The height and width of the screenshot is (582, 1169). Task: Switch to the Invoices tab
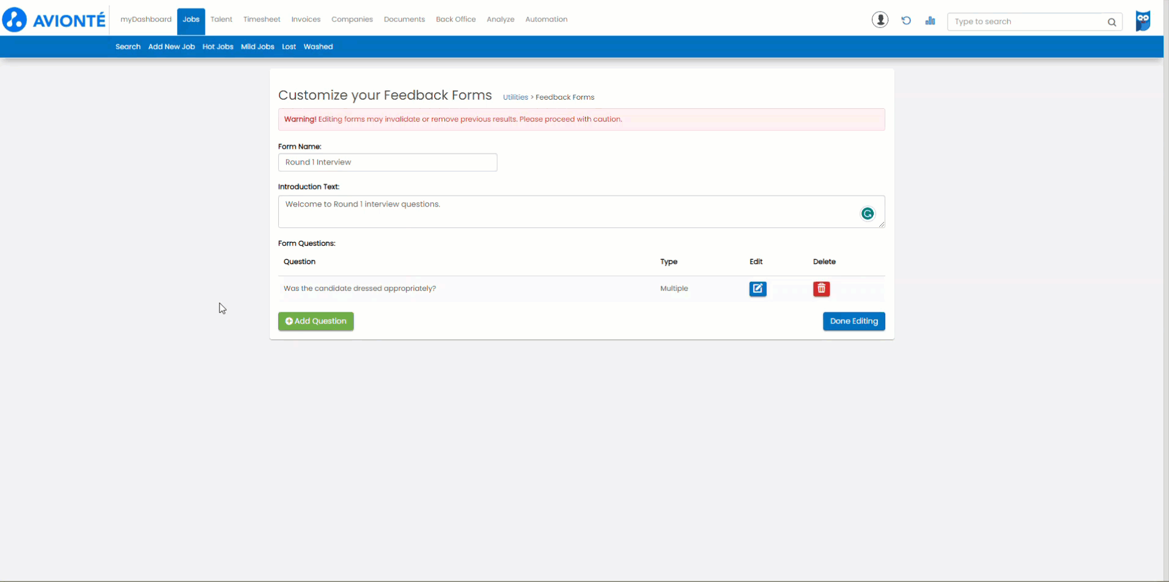(x=306, y=20)
